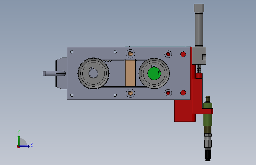Select the green shaft inside the right pulley
Viewport: 256px width, 165px height.
tap(154, 73)
